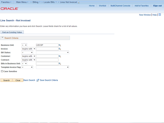This screenshot has width=164, height=123.
Task: Click the Lines Not Invoiced breadcrumb
Action: [x=68, y=2]
